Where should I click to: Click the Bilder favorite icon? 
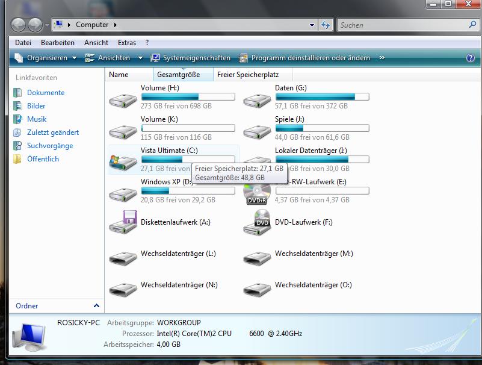[x=17, y=106]
